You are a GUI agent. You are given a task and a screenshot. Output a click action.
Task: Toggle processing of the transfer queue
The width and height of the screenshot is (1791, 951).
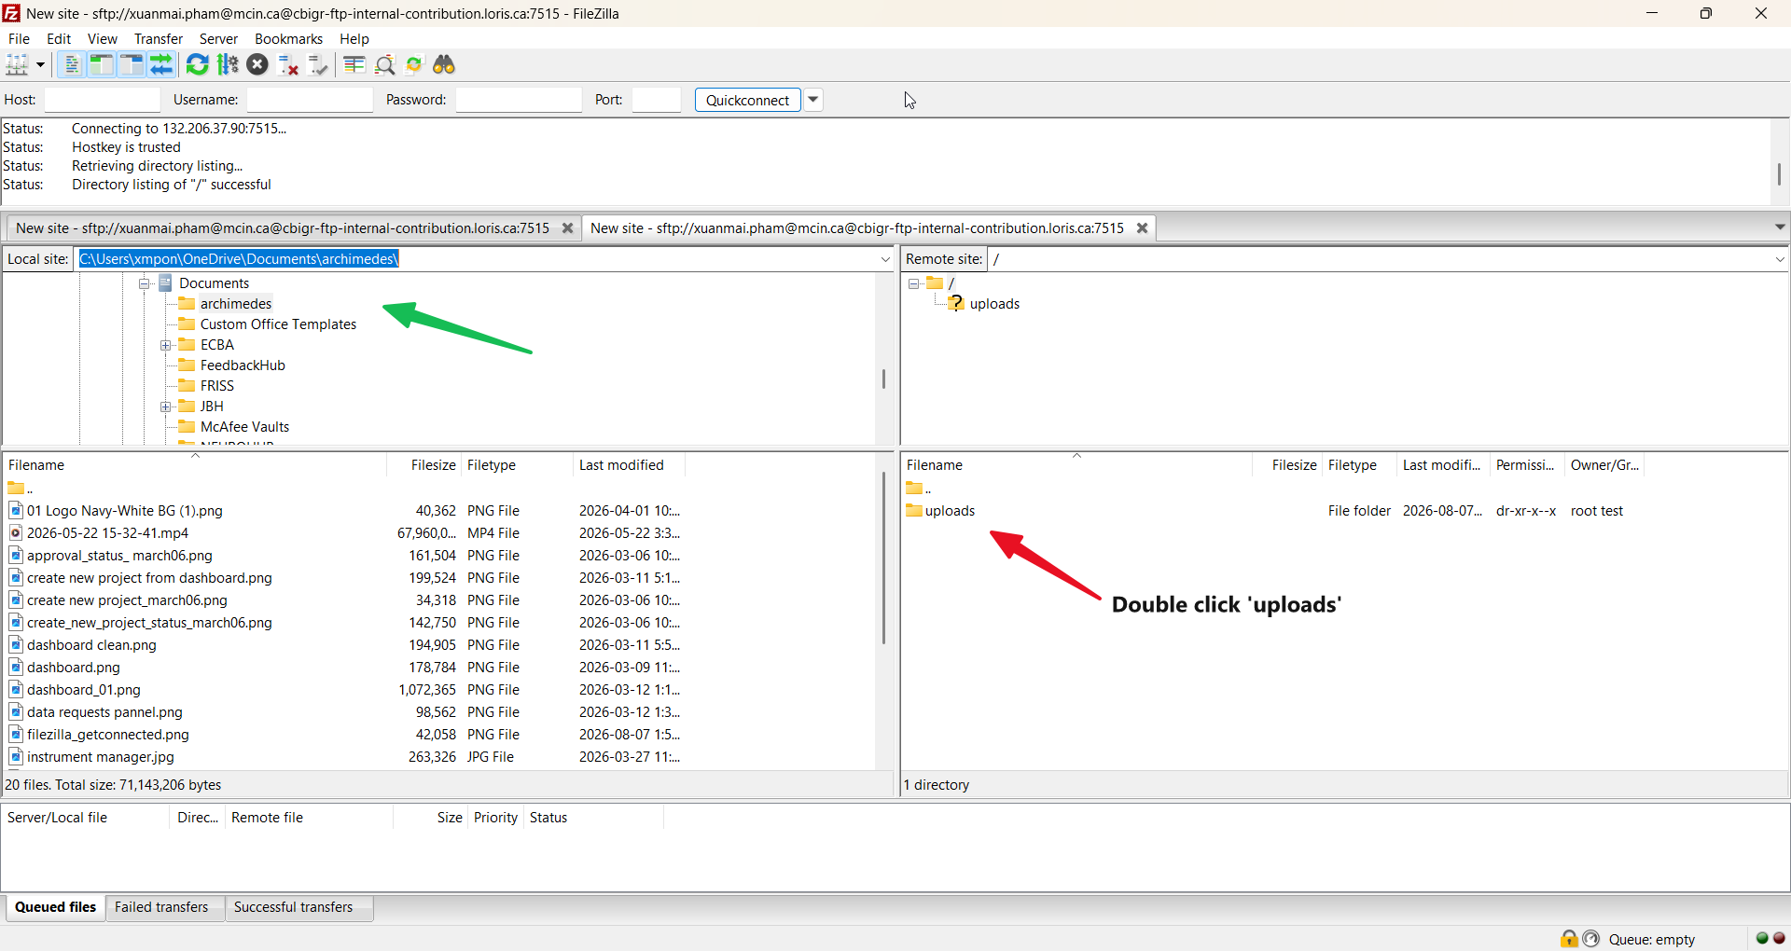pyautogui.click(x=228, y=64)
